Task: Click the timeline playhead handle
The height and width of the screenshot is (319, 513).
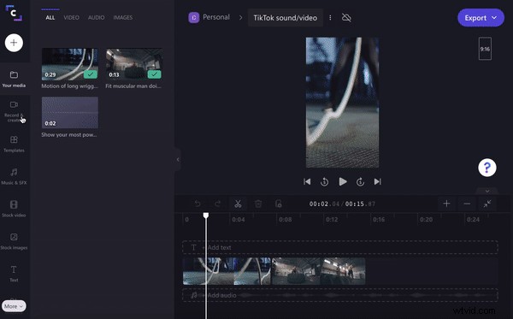Action: pyautogui.click(x=206, y=216)
